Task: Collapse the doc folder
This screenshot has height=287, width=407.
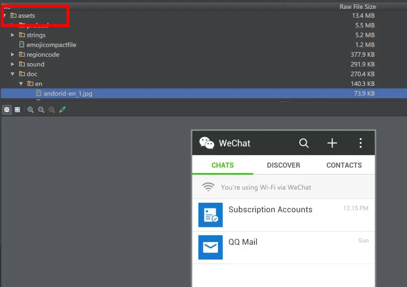Action: click(x=12, y=74)
